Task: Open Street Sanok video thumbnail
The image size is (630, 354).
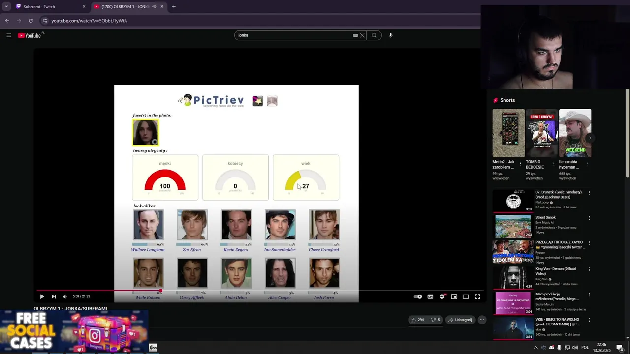Action: [513, 227]
